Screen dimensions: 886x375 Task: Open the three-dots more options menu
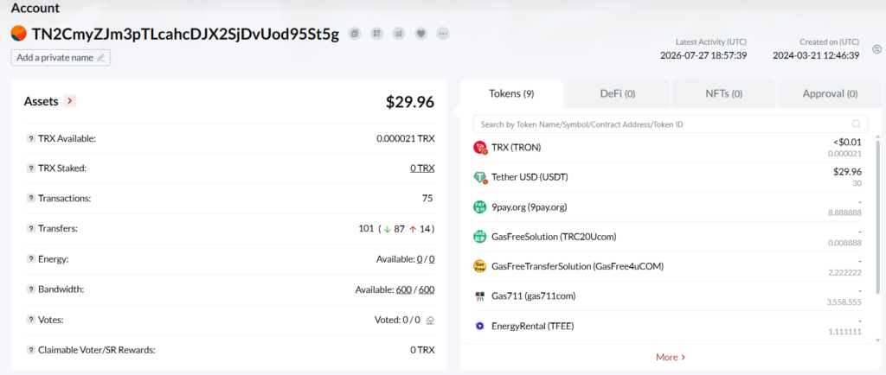(442, 34)
